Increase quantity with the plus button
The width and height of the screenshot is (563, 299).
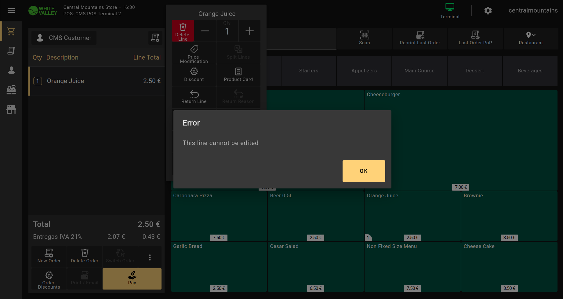click(249, 31)
